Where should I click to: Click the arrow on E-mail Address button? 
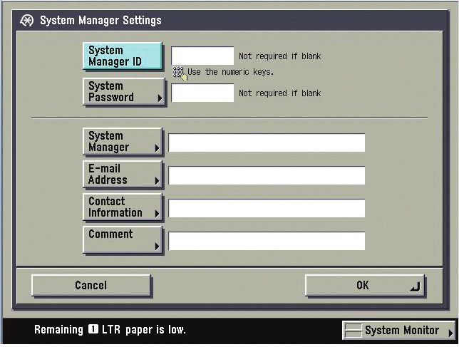click(x=157, y=181)
